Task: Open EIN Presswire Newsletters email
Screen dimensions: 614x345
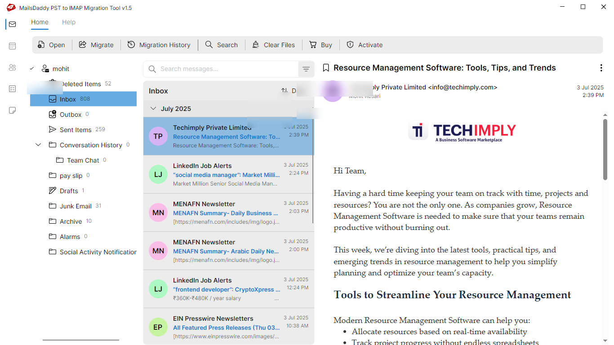Action: click(227, 327)
